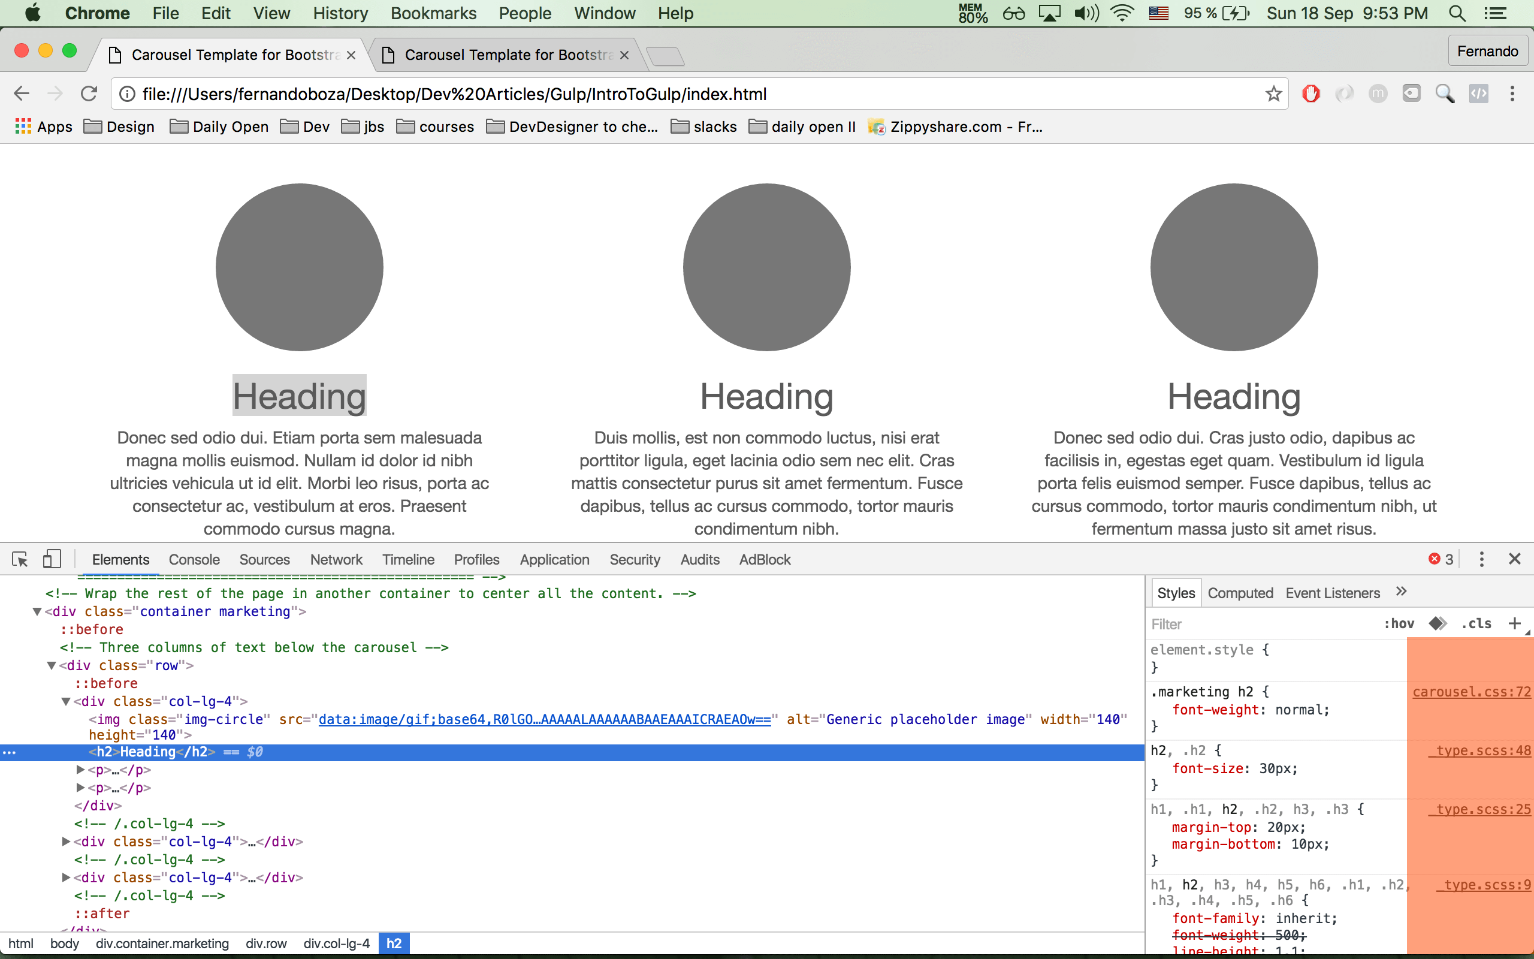Image resolution: width=1534 pixels, height=959 pixels.
Task: Open the carousel.css:72 source link
Action: point(1471,692)
